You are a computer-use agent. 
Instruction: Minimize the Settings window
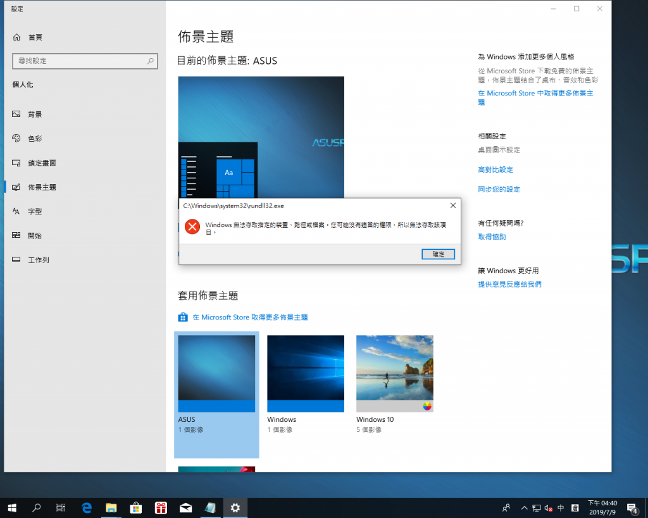553,9
